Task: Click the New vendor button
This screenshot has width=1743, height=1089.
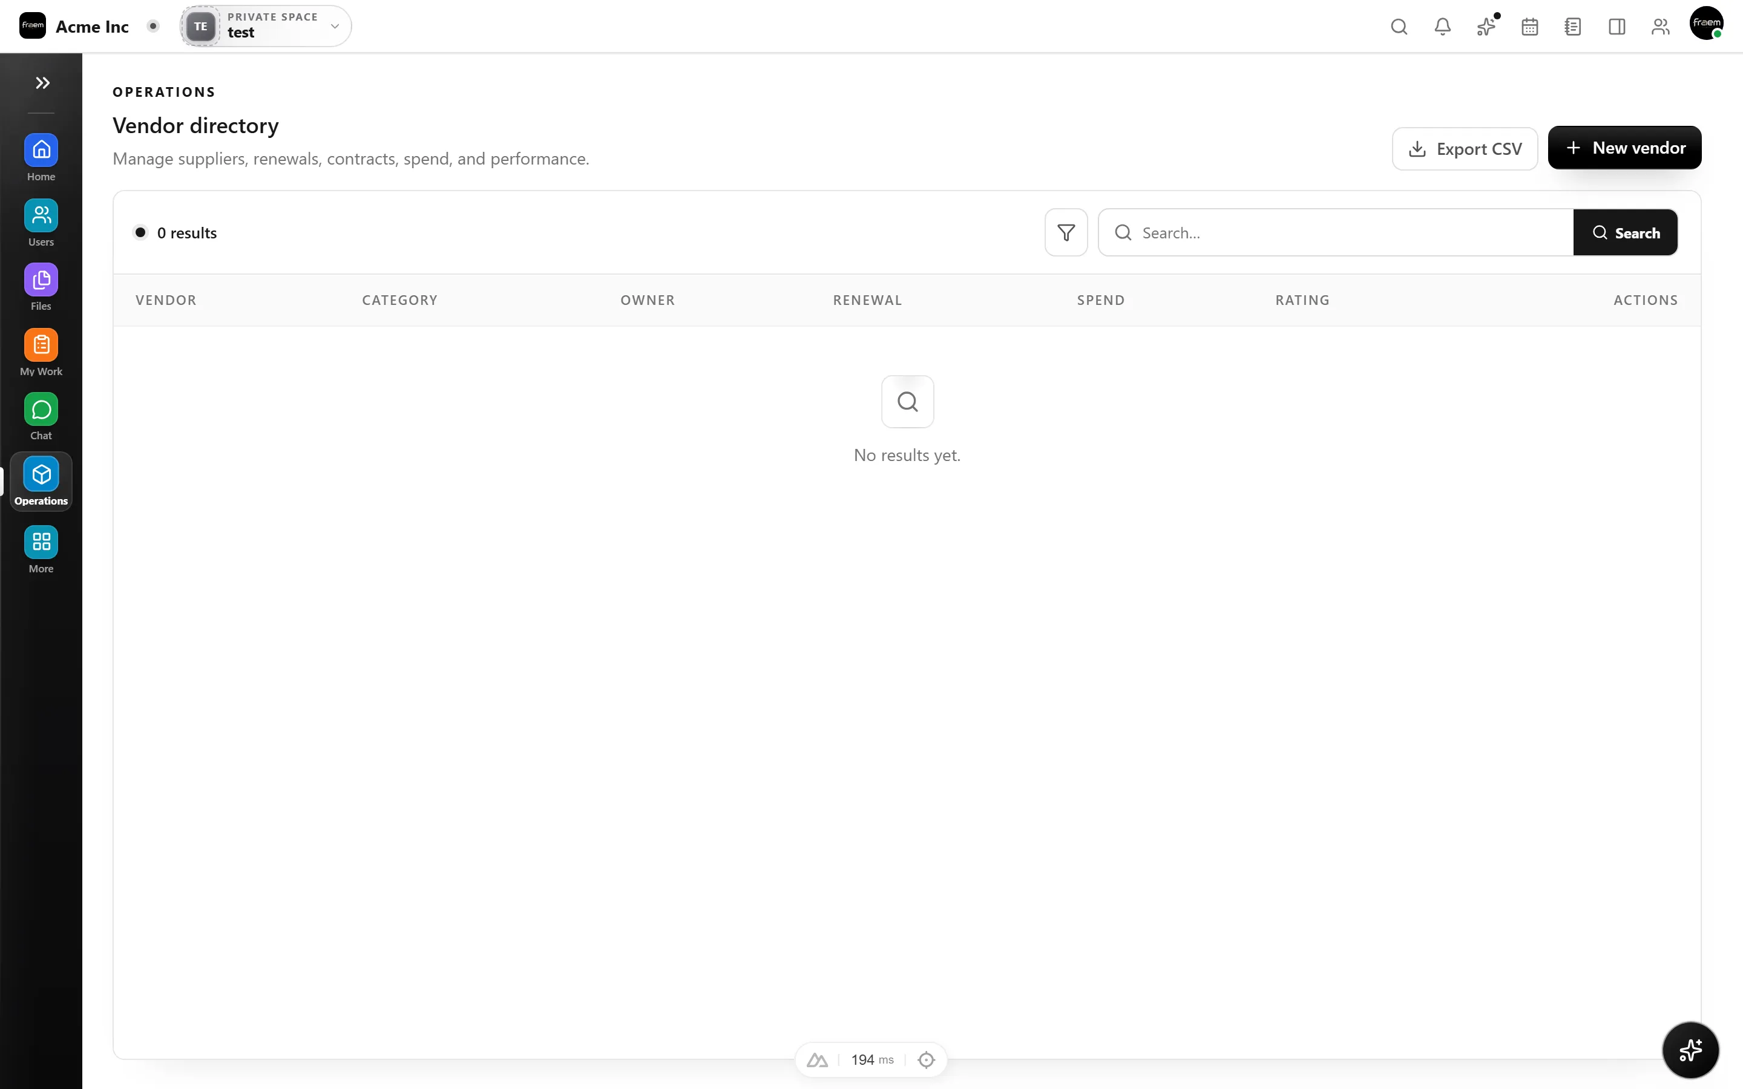Action: [1624, 148]
